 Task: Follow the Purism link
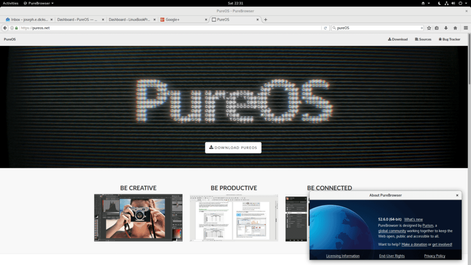pos(428,225)
